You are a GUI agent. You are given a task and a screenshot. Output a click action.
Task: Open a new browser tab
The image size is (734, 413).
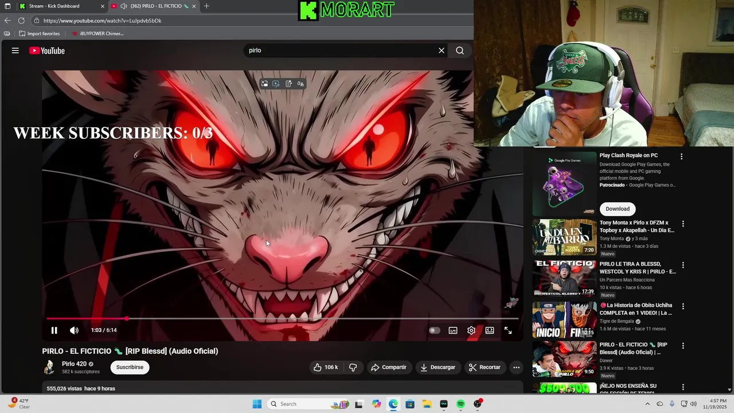(x=206, y=6)
